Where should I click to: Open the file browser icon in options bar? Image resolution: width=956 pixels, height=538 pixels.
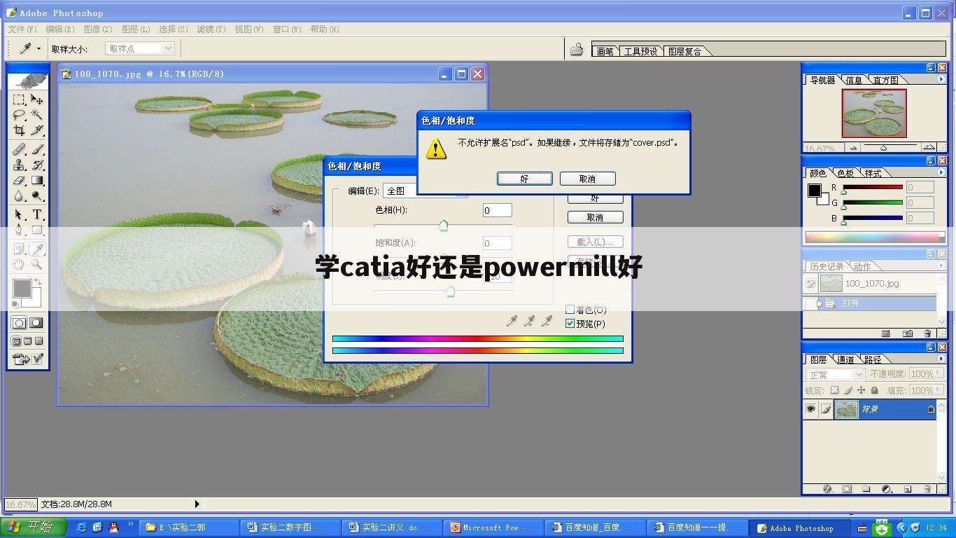(576, 49)
